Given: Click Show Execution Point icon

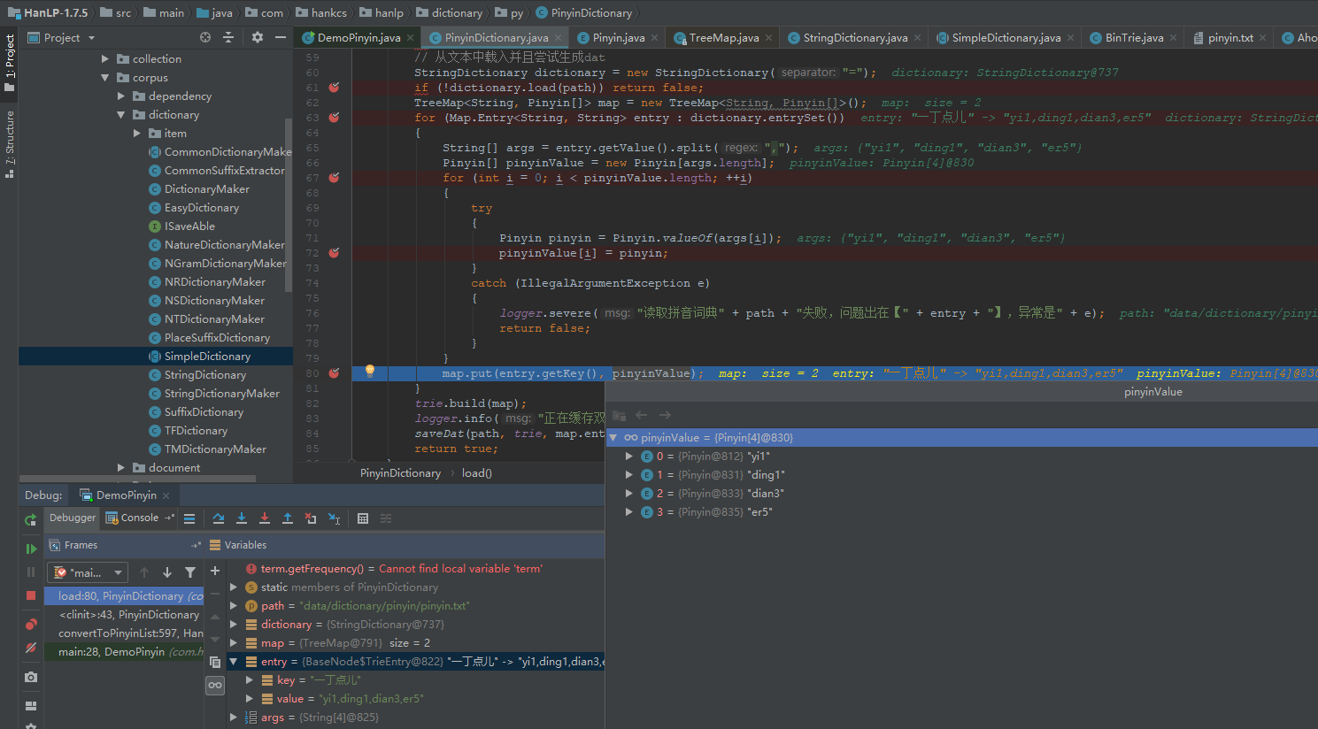Looking at the screenshot, I should pyautogui.click(x=189, y=518).
